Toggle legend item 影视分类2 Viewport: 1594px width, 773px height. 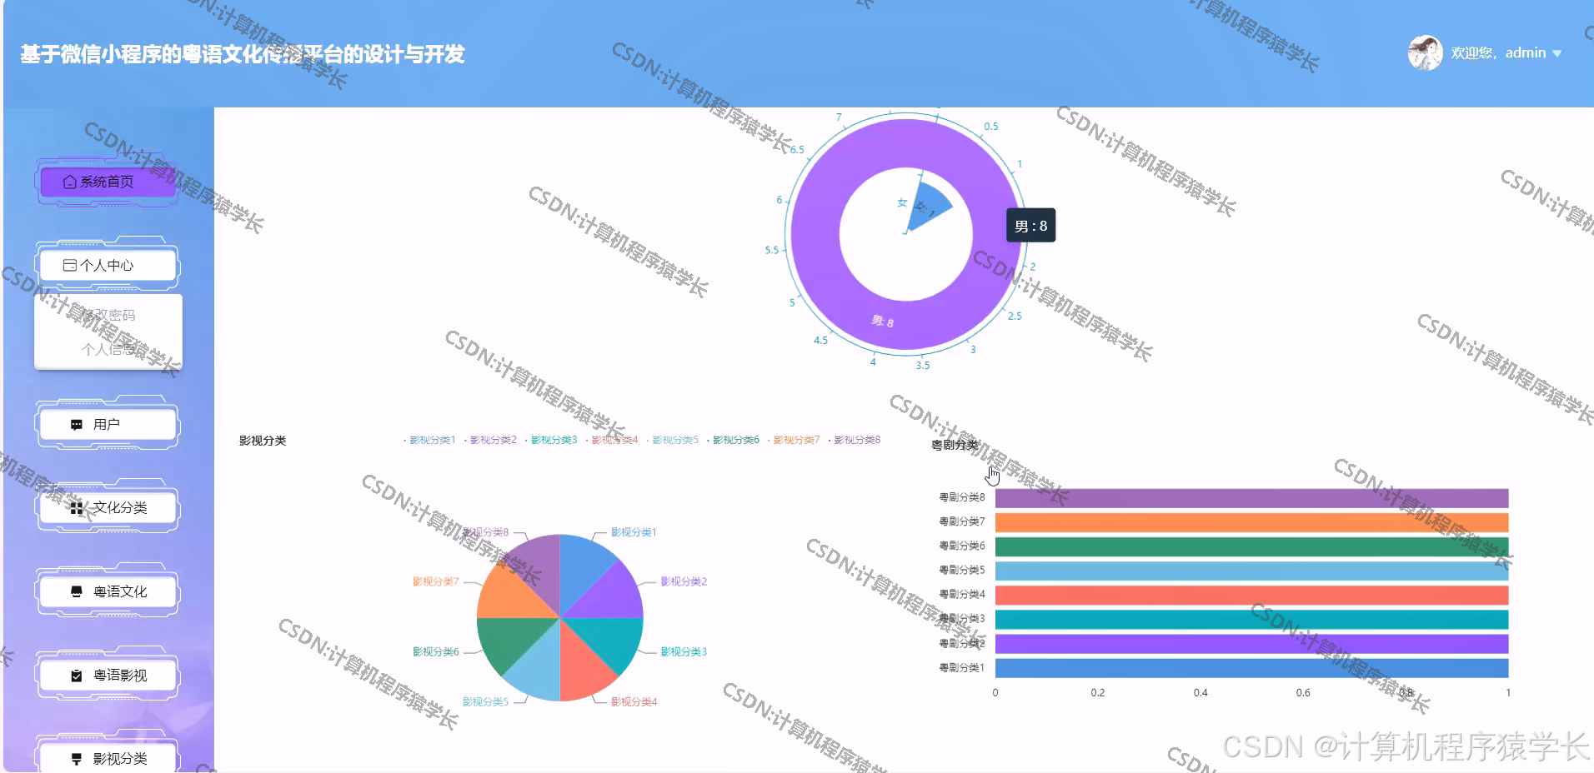[x=490, y=440]
